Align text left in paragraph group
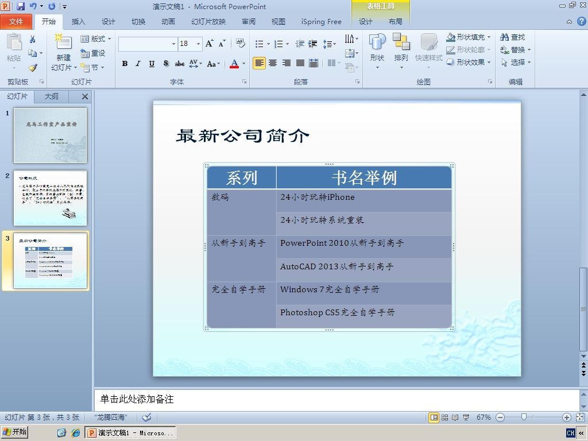The height and width of the screenshot is (441, 588). tap(259, 63)
